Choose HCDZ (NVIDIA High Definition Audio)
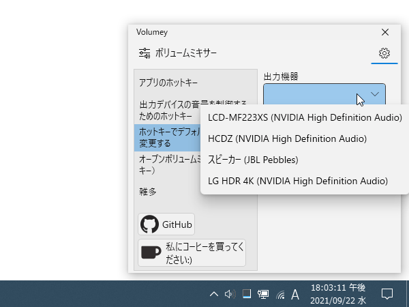The width and height of the screenshot is (409, 307). point(305,138)
